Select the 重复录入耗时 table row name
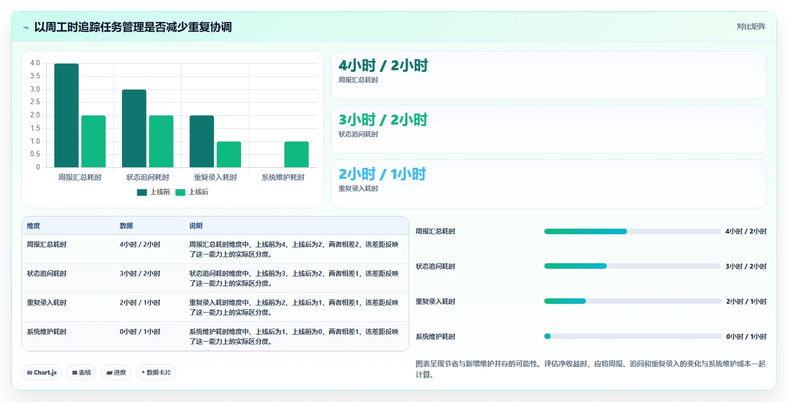The image size is (788, 402). click(47, 303)
